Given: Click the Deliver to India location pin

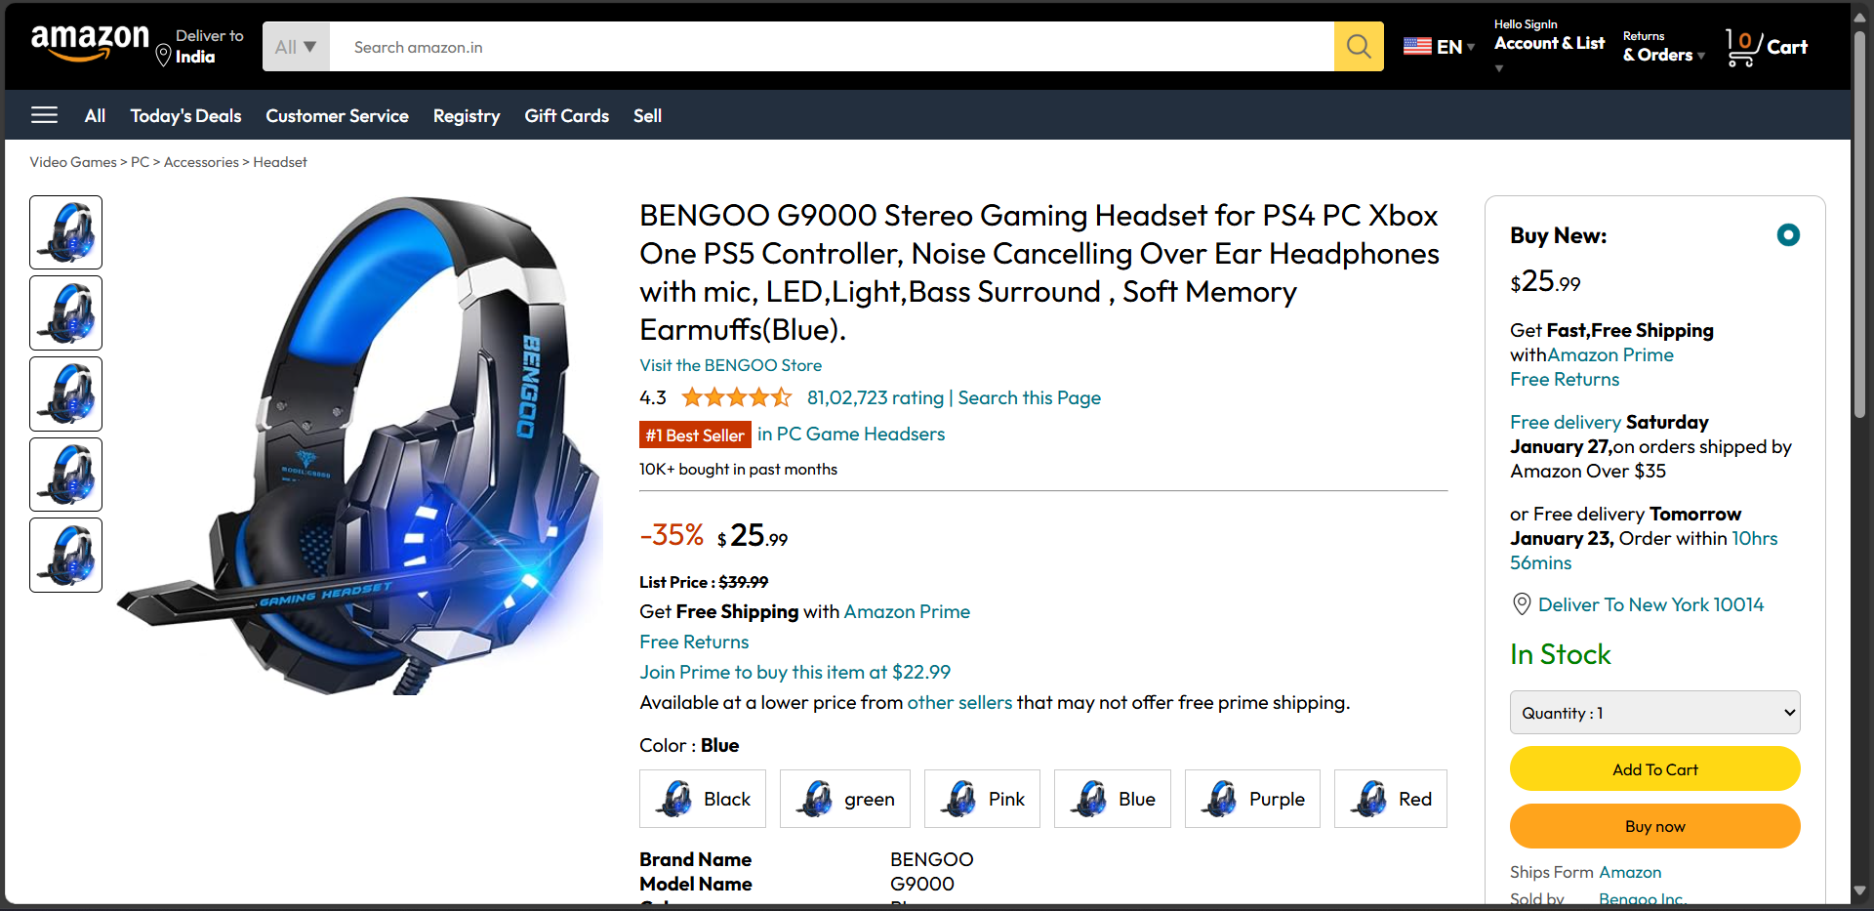Looking at the screenshot, I should click(163, 56).
